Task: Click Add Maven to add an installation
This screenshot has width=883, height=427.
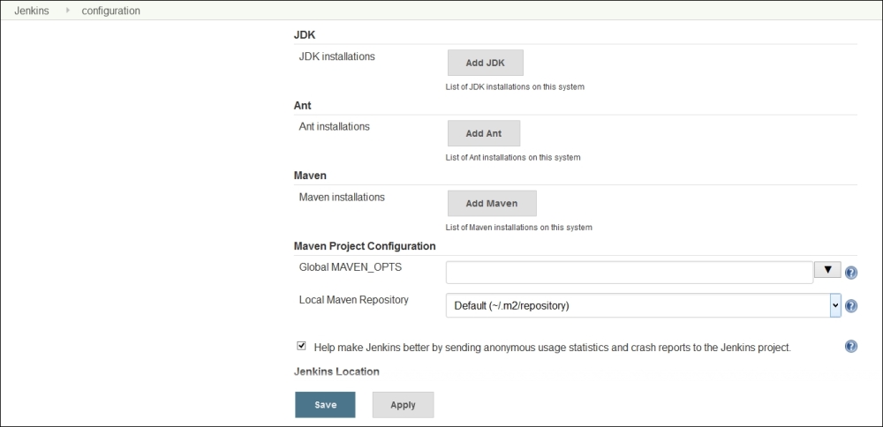Action: tap(491, 203)
